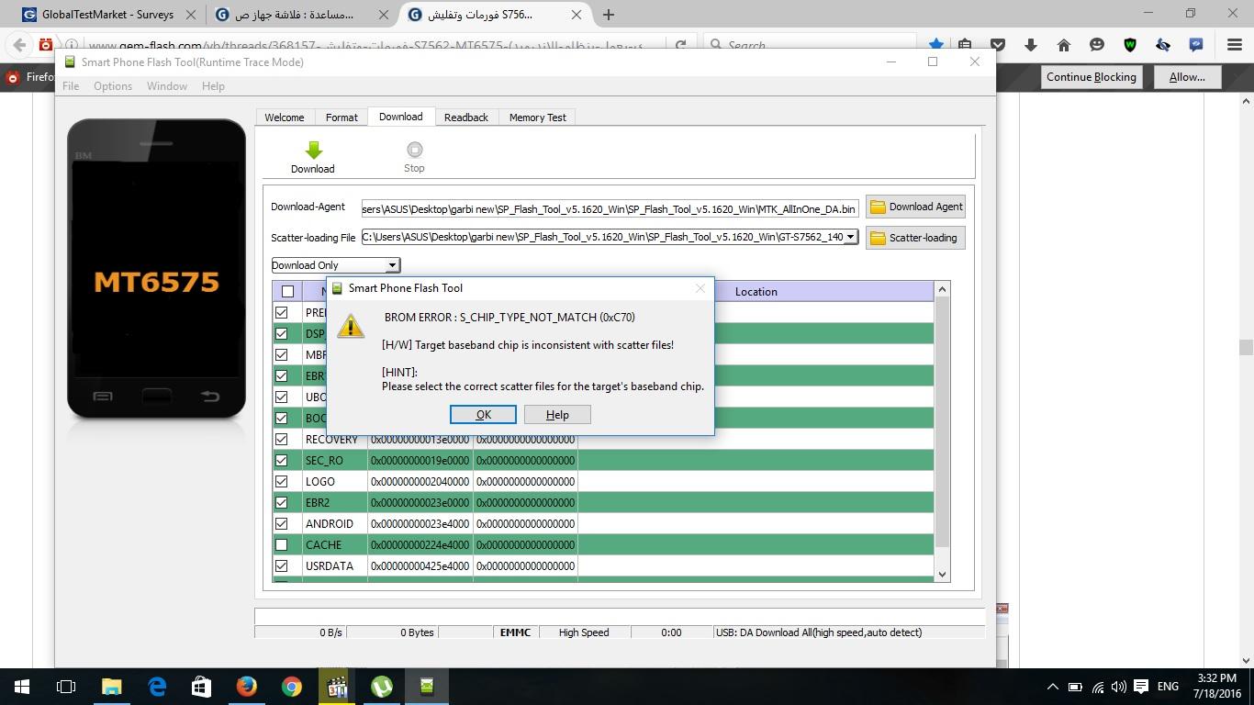
Task: Open uTorrent from the taskbar
Action: pos(381,686)
